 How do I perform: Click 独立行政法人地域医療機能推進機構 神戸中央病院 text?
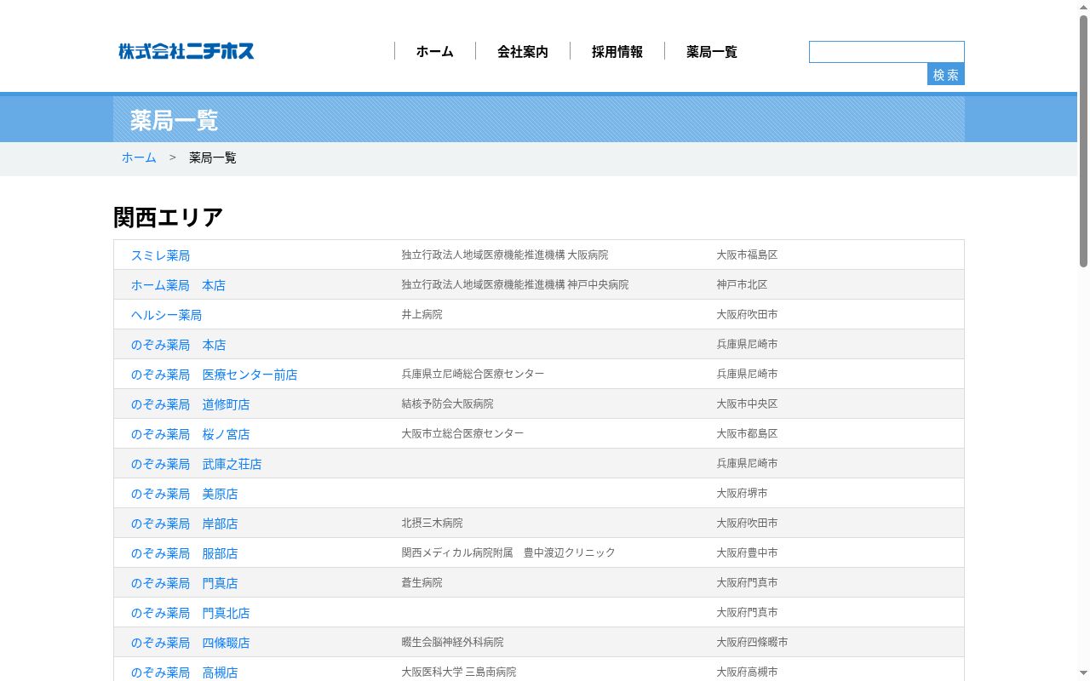pyautogui.click(x=515, y=284)
